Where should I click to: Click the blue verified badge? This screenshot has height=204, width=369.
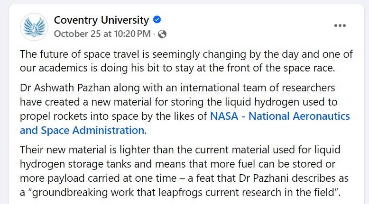[x=157, y=20]
